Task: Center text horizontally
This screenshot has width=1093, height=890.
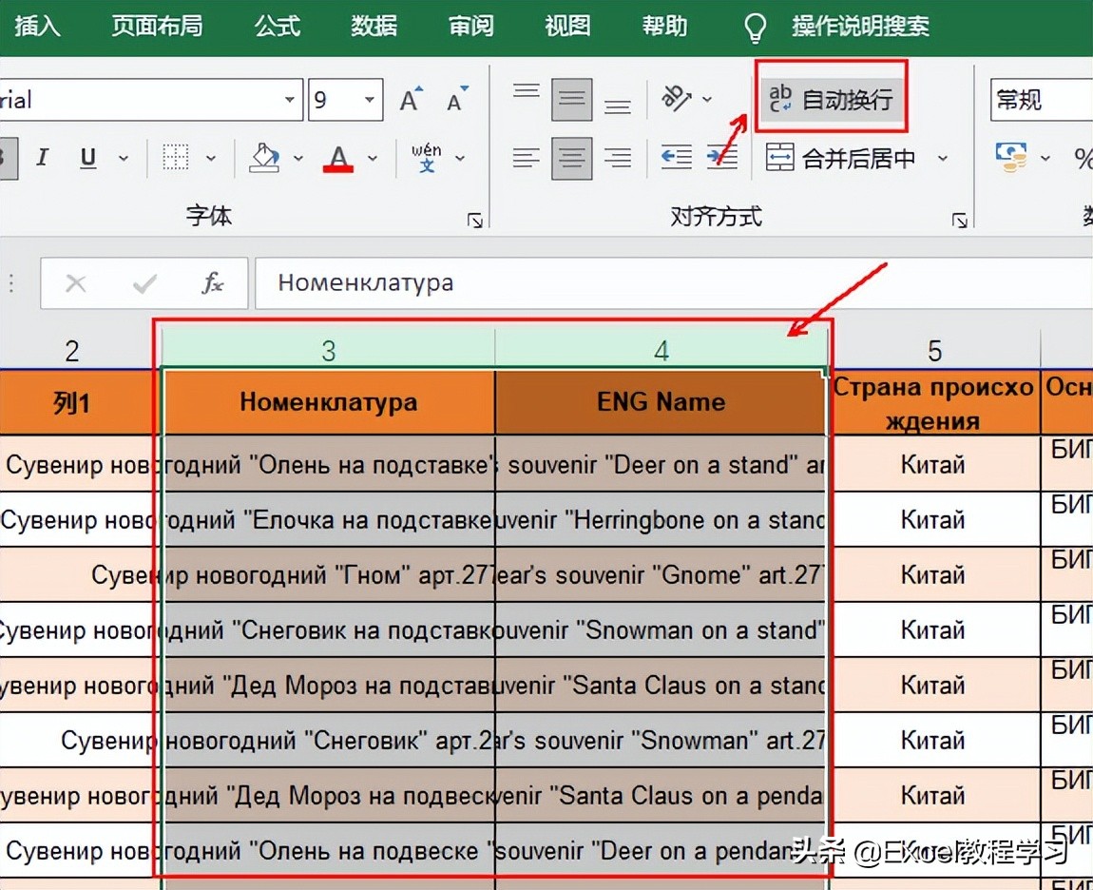Action: point(571,159)
